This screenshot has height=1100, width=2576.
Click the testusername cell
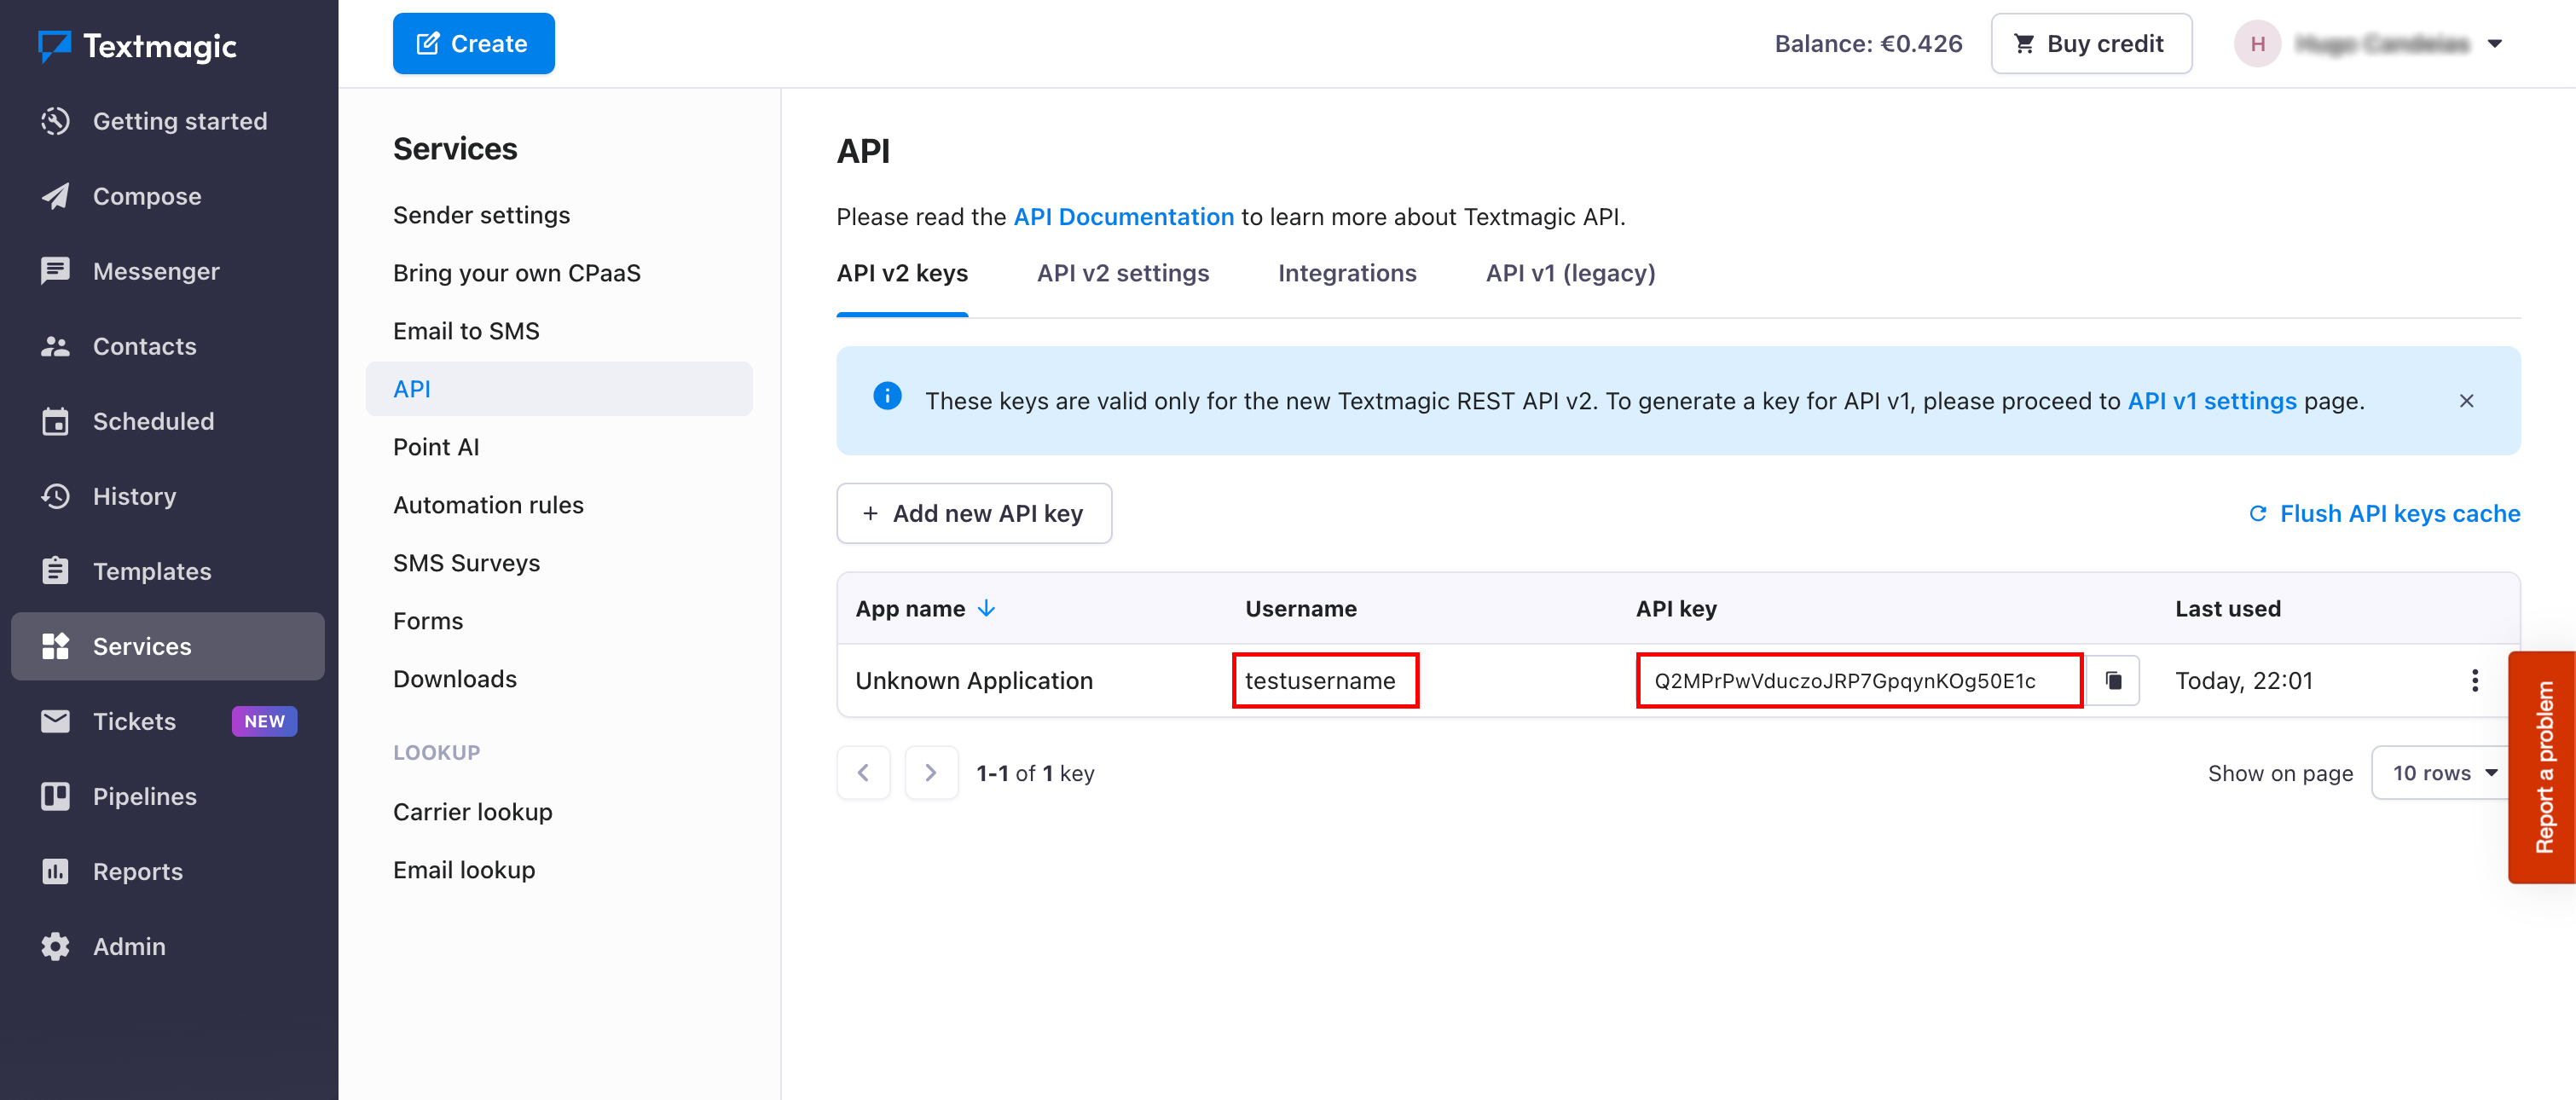click(x=1320, y=680)
